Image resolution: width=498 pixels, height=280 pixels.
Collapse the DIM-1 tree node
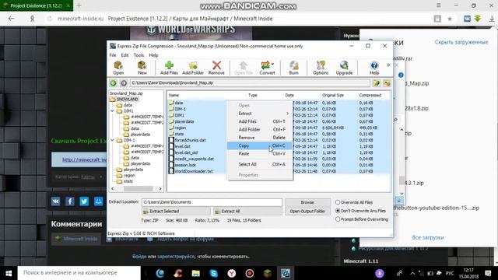coord(112,140)
